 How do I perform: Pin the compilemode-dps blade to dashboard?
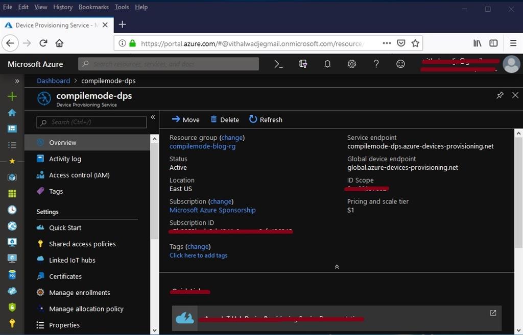click(x=500, y=95)
